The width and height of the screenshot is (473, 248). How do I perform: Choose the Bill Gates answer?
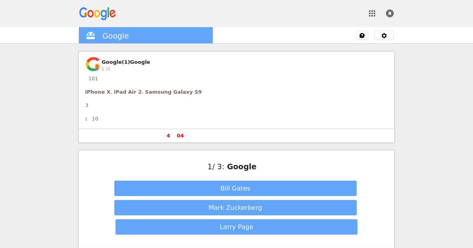(235, 188)
